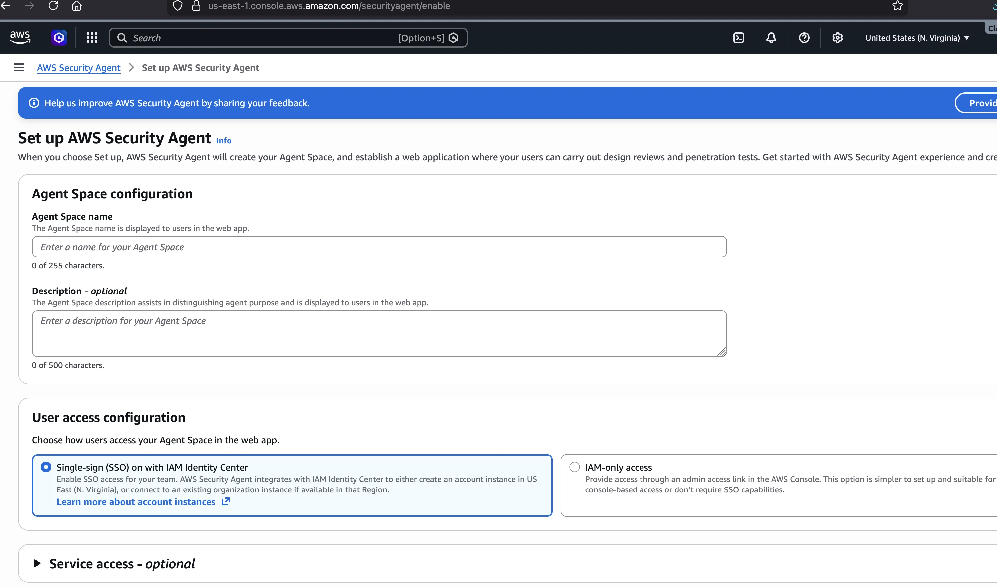Image resolution: width=997 pixels, height=587 pixels.
Task: Expand the Service access optional section
Action: pos(37,563)
